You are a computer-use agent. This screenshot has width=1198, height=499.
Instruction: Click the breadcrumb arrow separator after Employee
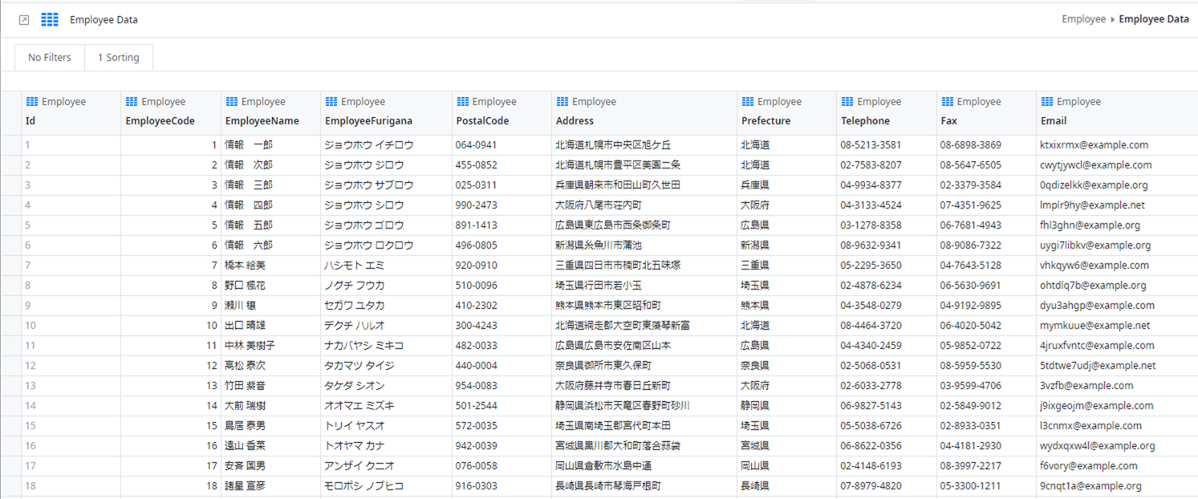click(1112, 19)
